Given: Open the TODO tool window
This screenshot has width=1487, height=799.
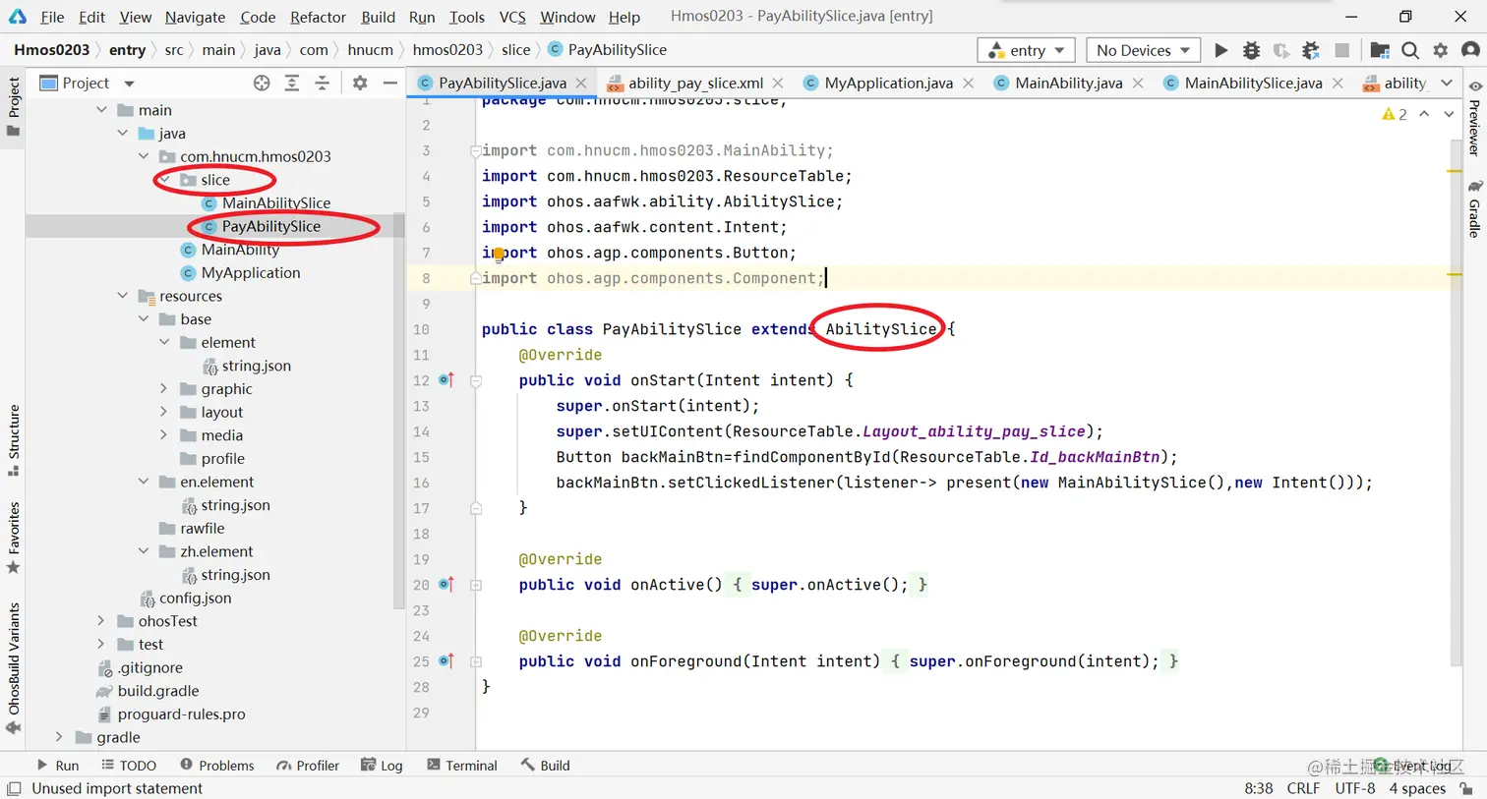Looking at the screenshot, I should tap(129, 766).
